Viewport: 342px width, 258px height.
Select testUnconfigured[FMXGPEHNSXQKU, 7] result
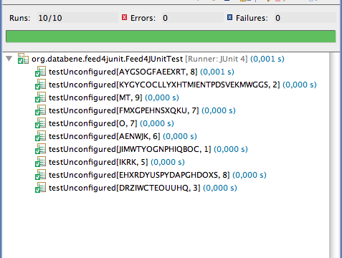pyautogui.click(x=142, y=110)
